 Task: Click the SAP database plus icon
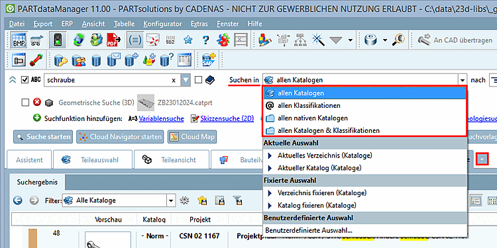pyautogui.click(x=209, y=60)
